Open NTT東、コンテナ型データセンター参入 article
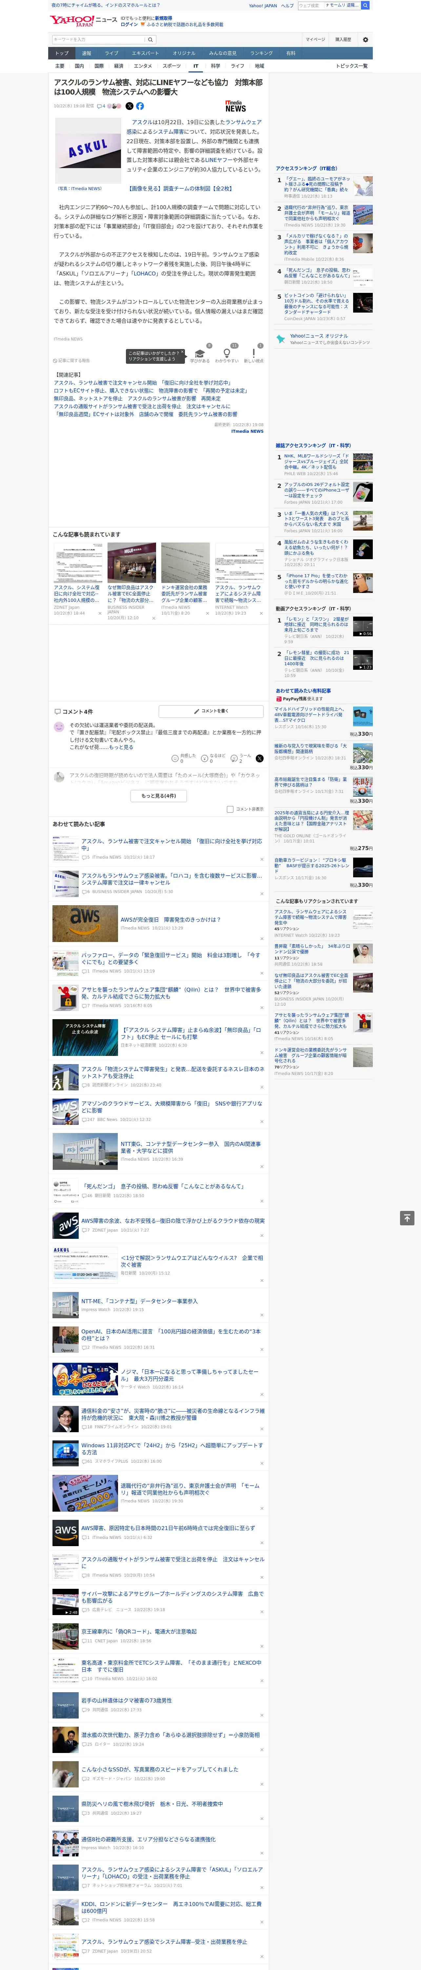Viewport: 421px width, 1970px height. click(191, 1147)
